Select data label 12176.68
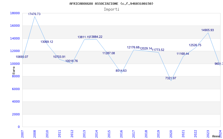 pyautogui.click(x=133, y=47)
